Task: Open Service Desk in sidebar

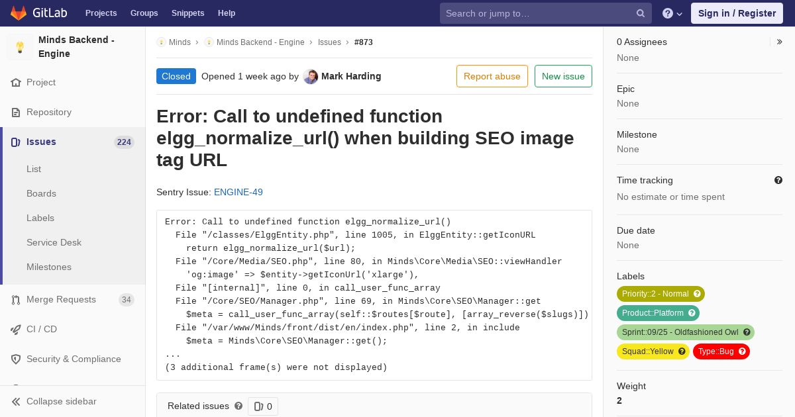Action: coord(54,243)
